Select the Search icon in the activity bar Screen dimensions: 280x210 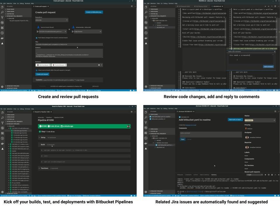click(2, 12)
